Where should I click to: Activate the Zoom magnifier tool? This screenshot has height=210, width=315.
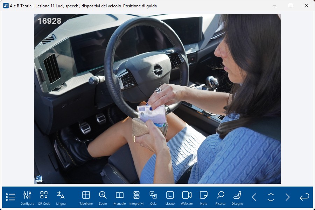coord(103,198)
